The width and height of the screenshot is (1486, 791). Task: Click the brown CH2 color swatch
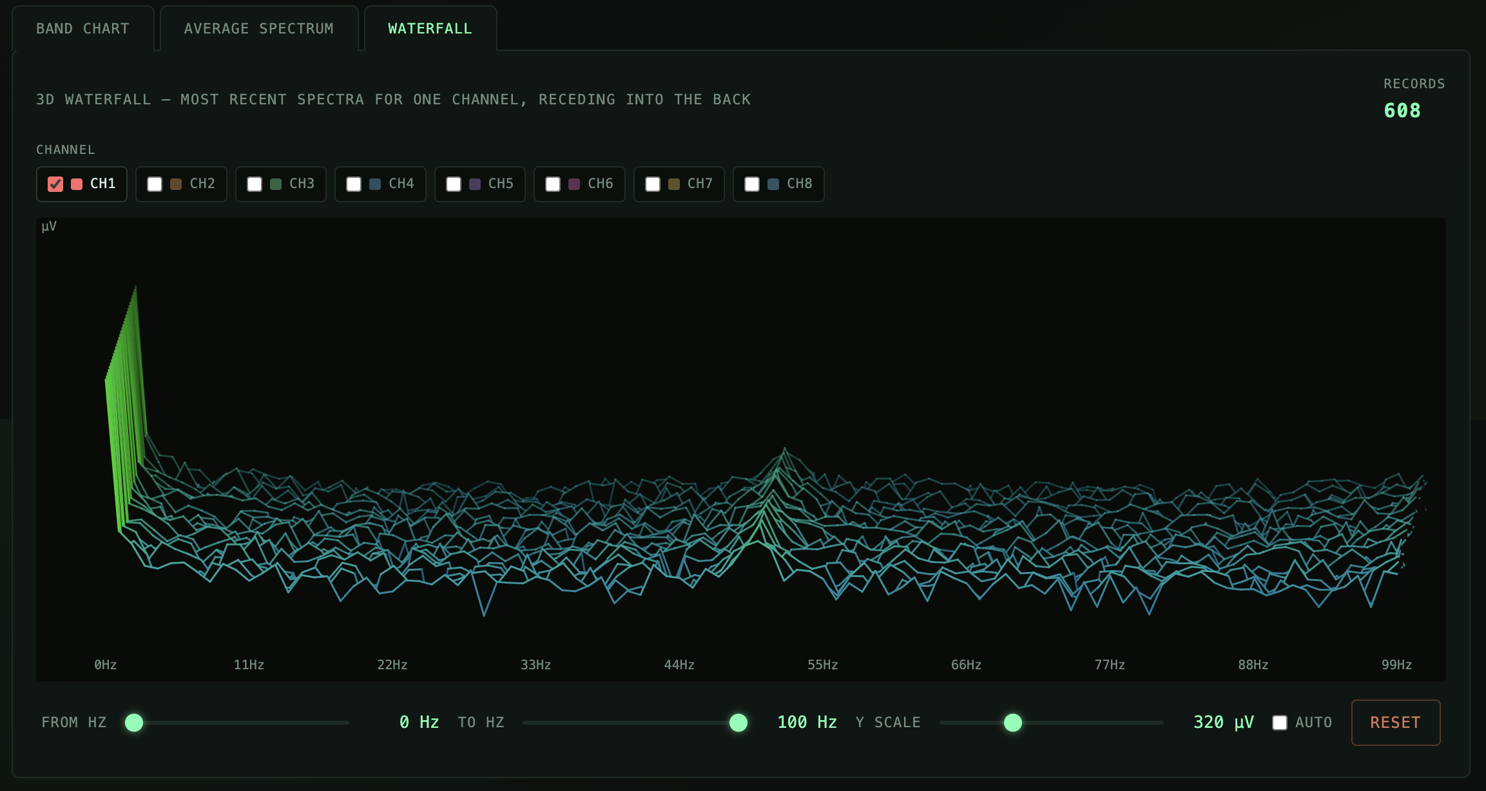(176, 184)
